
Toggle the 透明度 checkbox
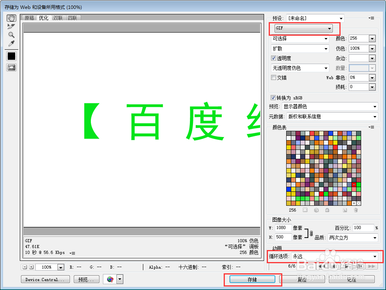click(273, 58)
